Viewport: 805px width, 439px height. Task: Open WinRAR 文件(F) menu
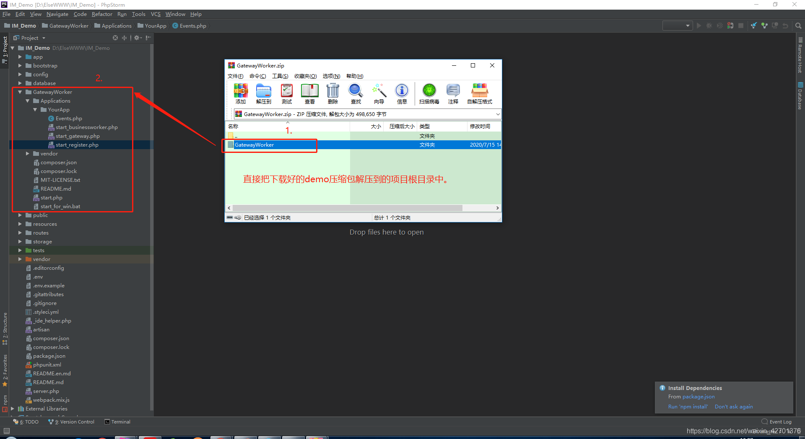pyautogui.click(x=235, y=76)
